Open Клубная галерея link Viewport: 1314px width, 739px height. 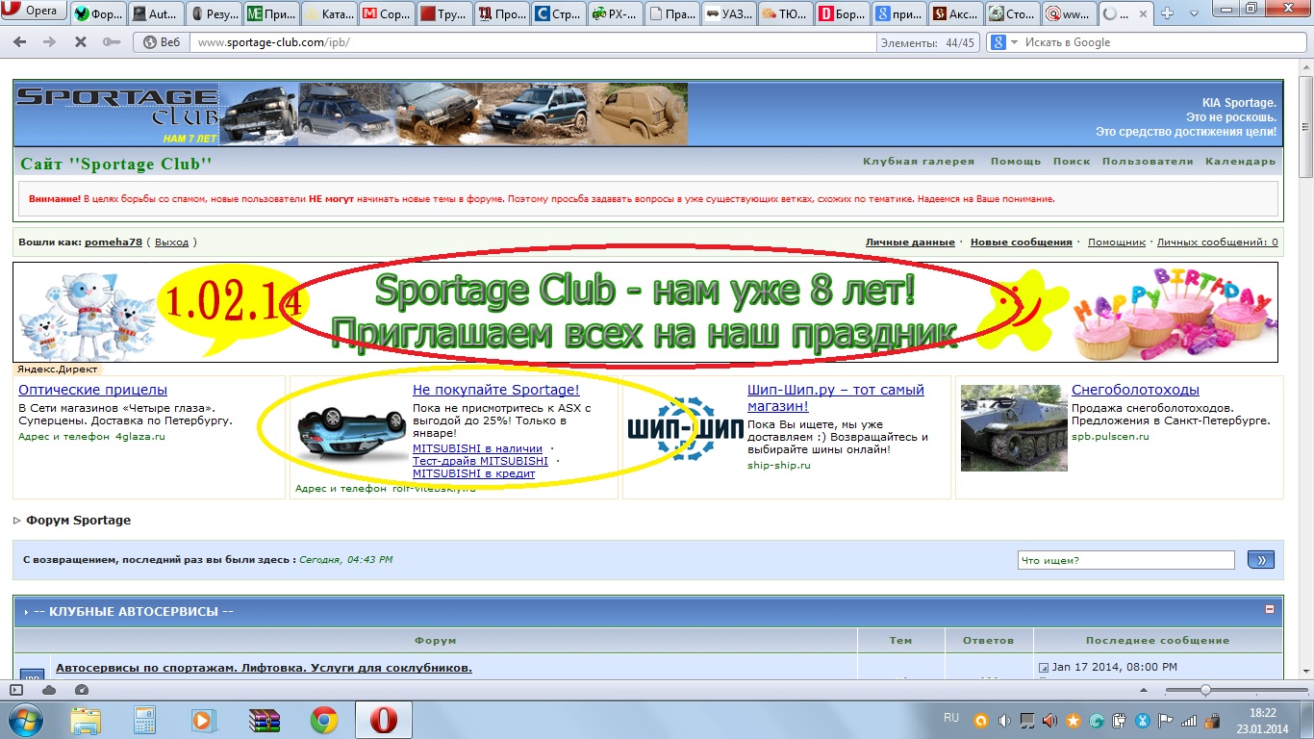919,162
